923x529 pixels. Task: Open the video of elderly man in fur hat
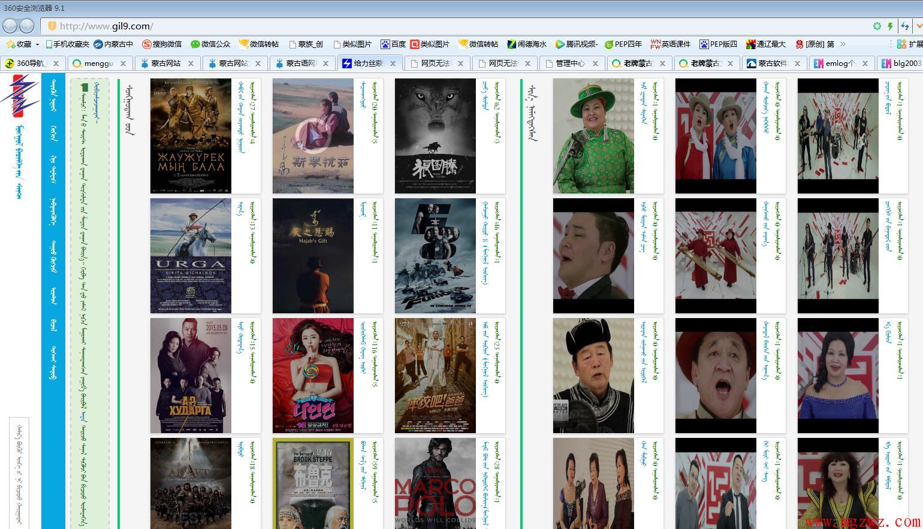click(593, 376)
